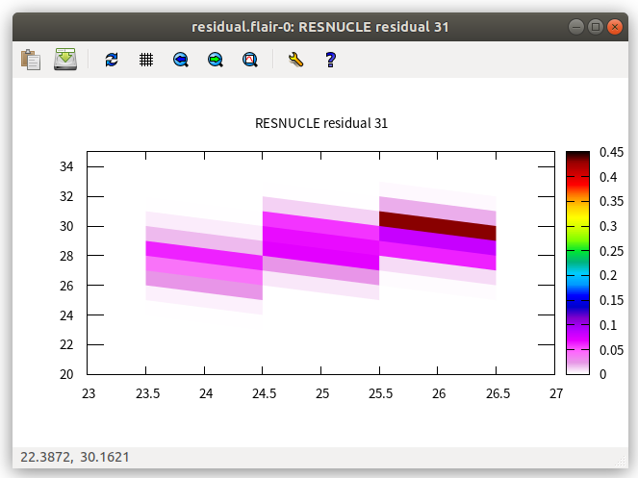Open configuration wrench settings
The width and height of the screenshot is (638, 478).
pos(295,60)
